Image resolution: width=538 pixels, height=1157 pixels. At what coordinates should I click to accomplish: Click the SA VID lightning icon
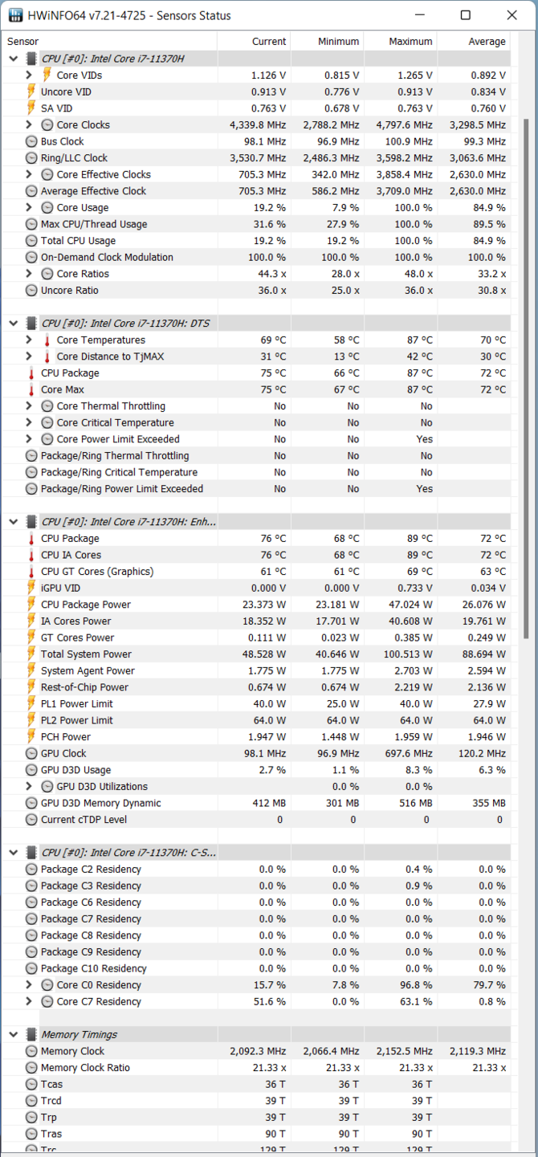tap(31, 108)
